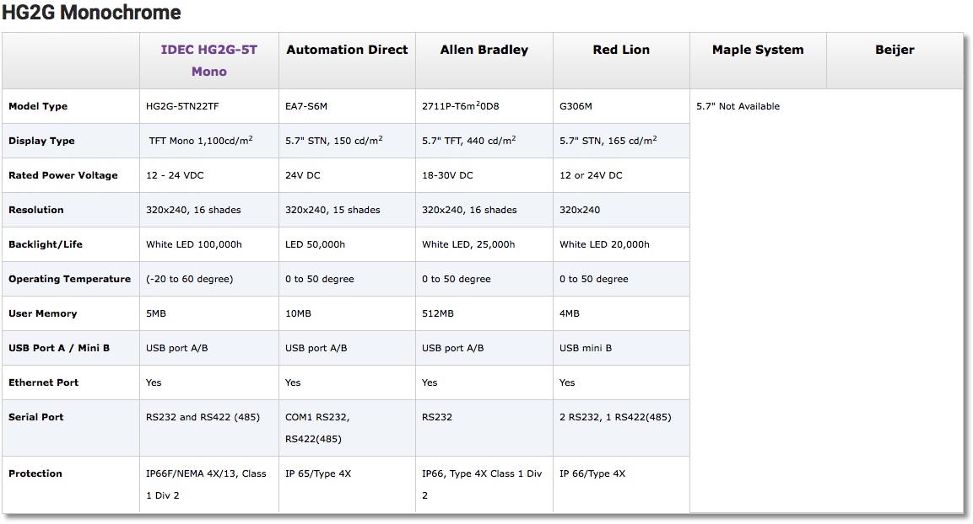This screenshot has width=973, height=524.
Task: Select the User Memory row label
Action: pos(43,313)
